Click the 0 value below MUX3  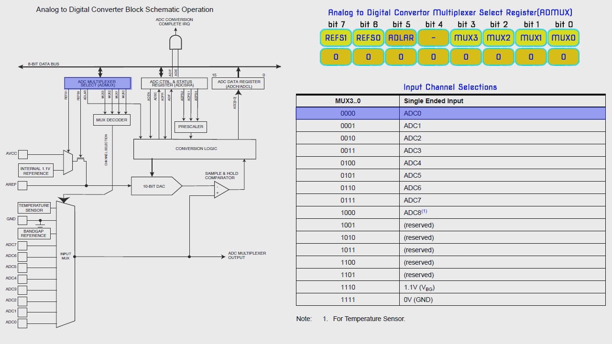466,57
